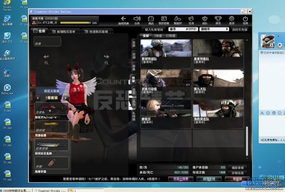The width and height of the screenshot is (285, 192).
Task: Click the avatar in chat window
Action: click(x=267, y=42)
